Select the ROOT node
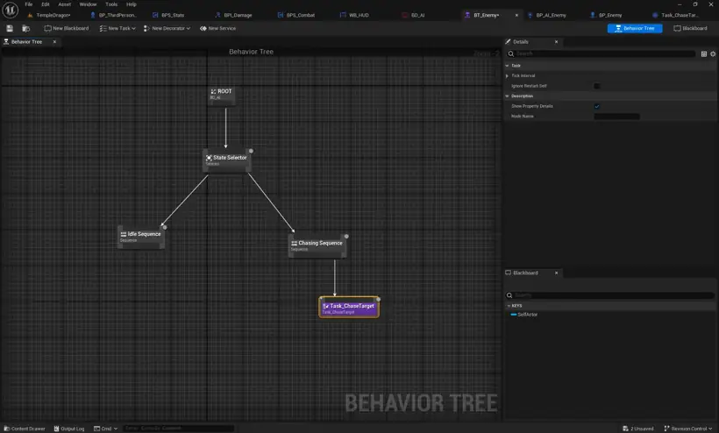 [222, 95]
